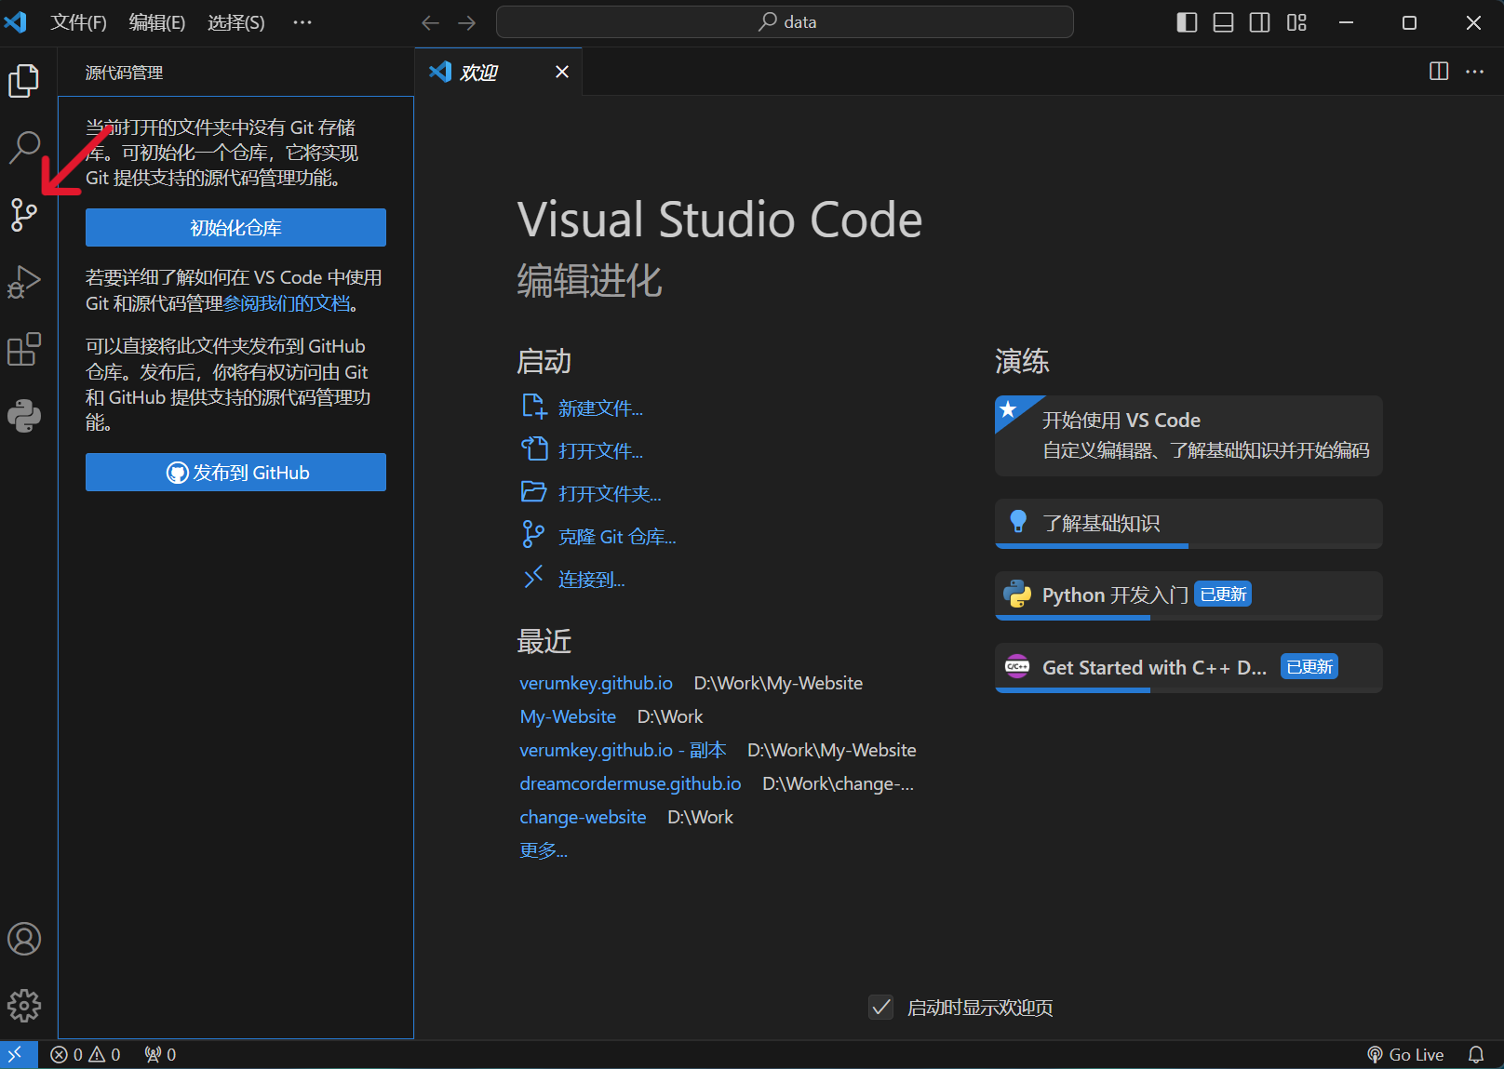This screenshot has height=1069, width=1504.
Task: Open the Python 开发入门 walkthrough
Action: (x=1188, y=595)
